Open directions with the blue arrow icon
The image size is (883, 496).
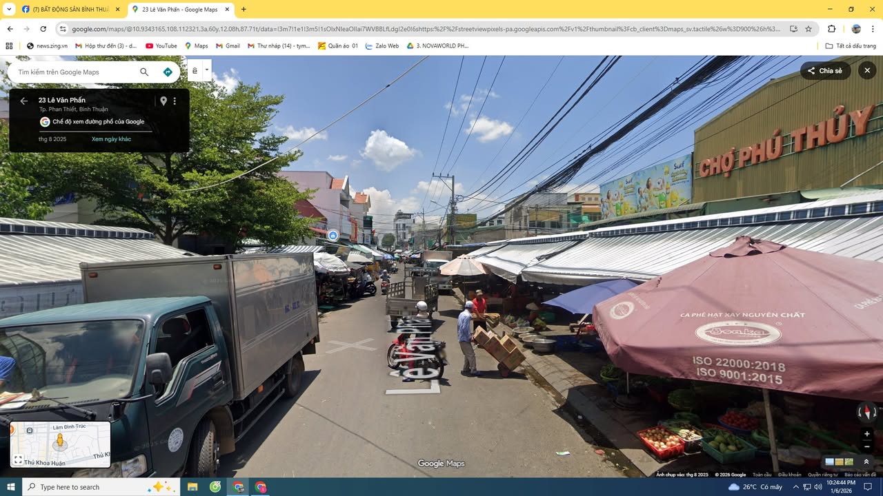point(168,72)
